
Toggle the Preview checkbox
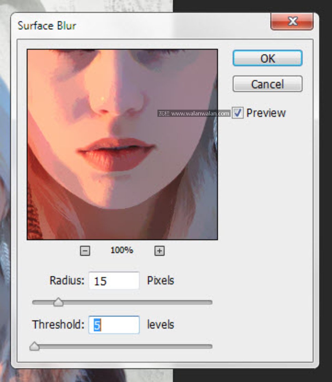click(x=238, y=113)
